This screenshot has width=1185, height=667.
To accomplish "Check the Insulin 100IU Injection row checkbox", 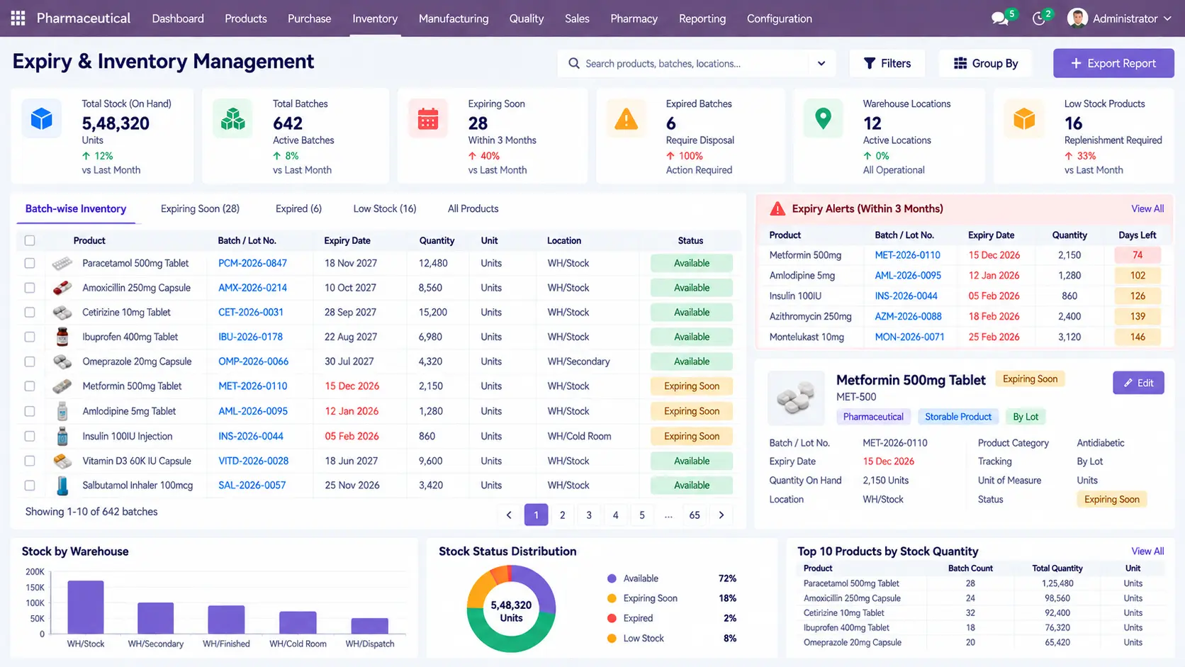I will [30, 436].
